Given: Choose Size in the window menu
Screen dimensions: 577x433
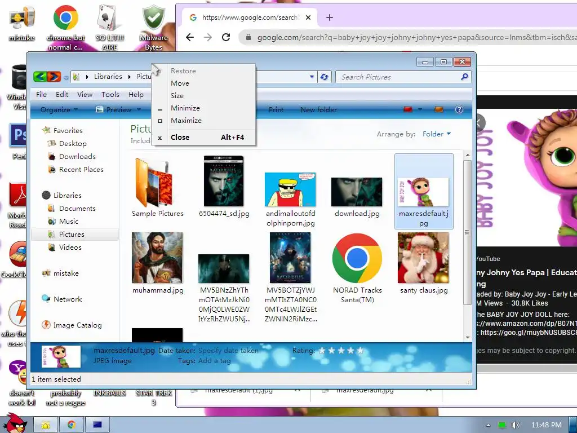Looking at the screenshot, I should click(x=203, y=95).
